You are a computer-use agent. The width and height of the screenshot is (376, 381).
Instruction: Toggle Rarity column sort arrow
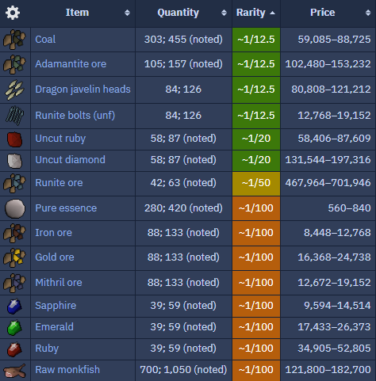[x=272, y=13]
